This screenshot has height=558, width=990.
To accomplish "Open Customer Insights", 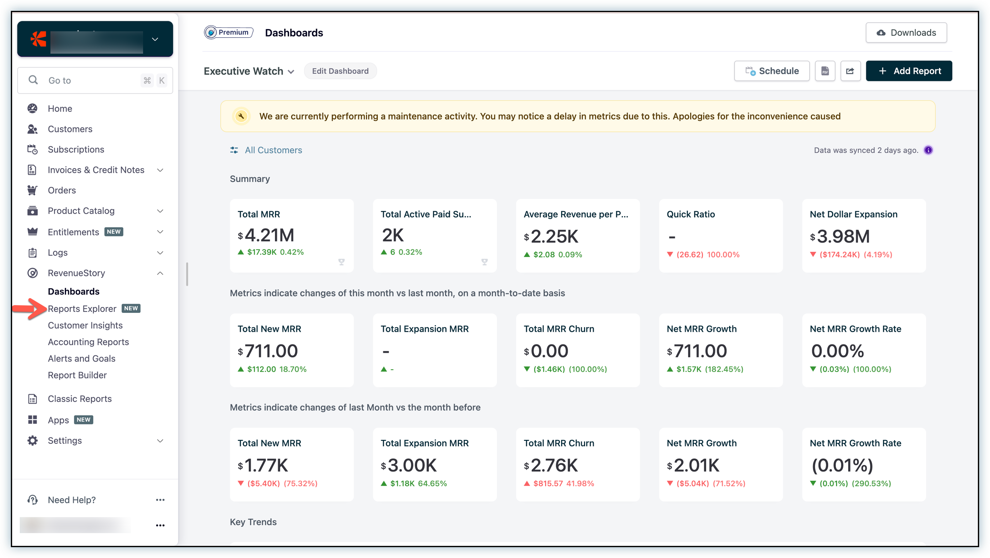I will coord(85,325).
